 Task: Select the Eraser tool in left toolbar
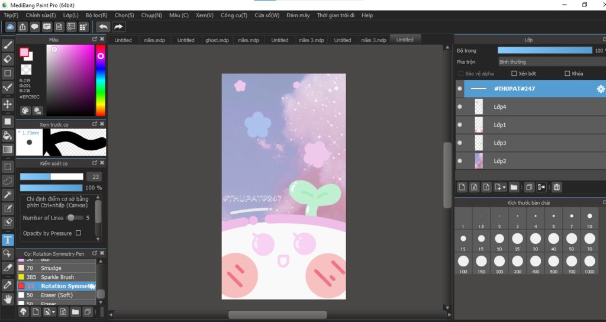(8, 59)
